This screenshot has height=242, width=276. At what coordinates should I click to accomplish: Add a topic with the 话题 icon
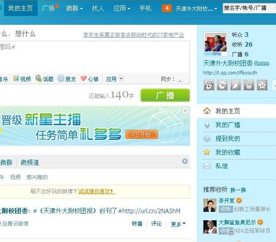coord(44,79)
